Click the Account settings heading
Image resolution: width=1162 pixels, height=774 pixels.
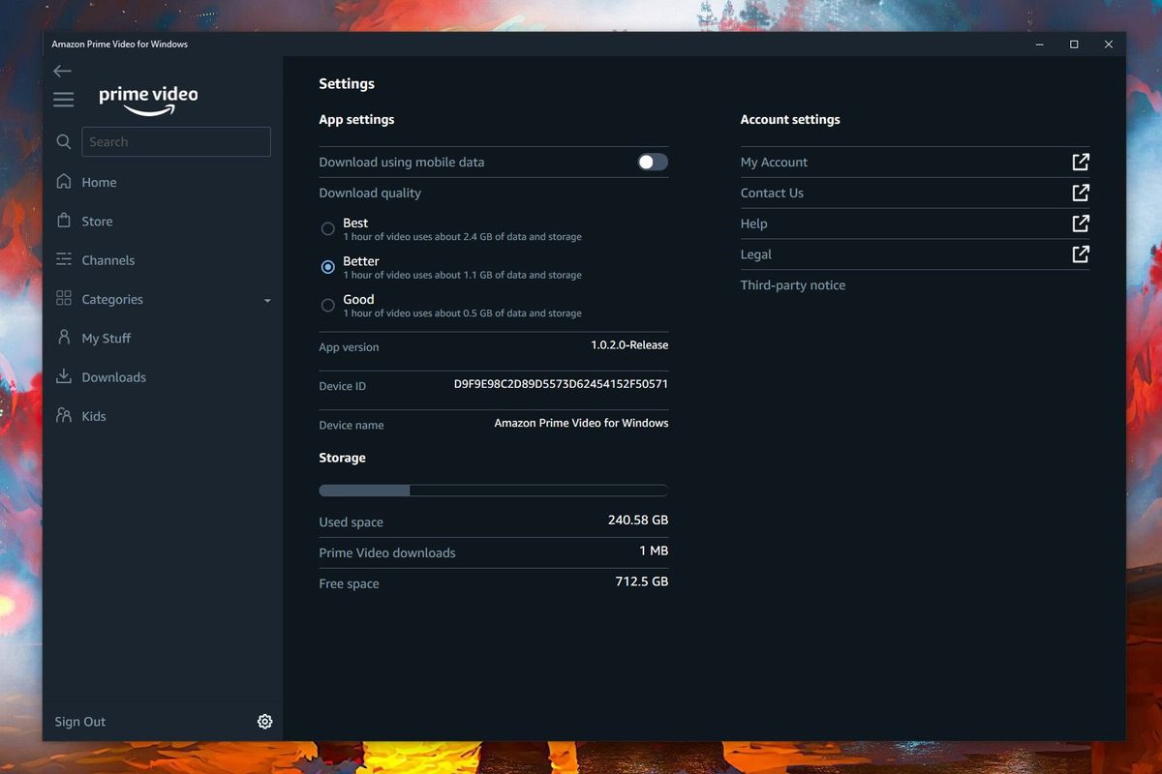pyautogui.click(x=790, y=120)
